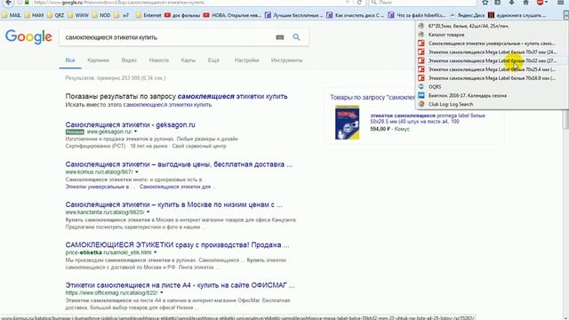
Task: Click the green padlock site info icon
Action: click(27, 3)
